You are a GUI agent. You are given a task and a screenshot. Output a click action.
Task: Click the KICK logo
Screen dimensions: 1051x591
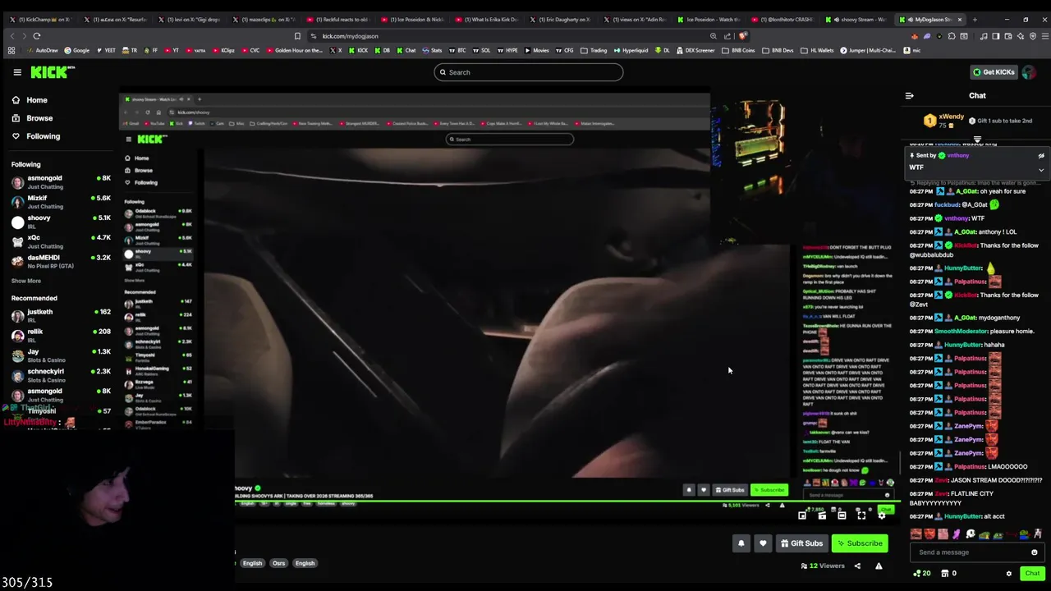(52, 72)
